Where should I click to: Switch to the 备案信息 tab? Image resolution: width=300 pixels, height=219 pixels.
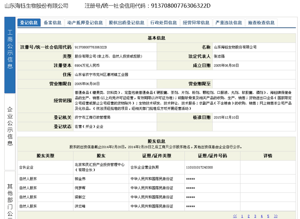pyautogui.click(x=52, y=22)
